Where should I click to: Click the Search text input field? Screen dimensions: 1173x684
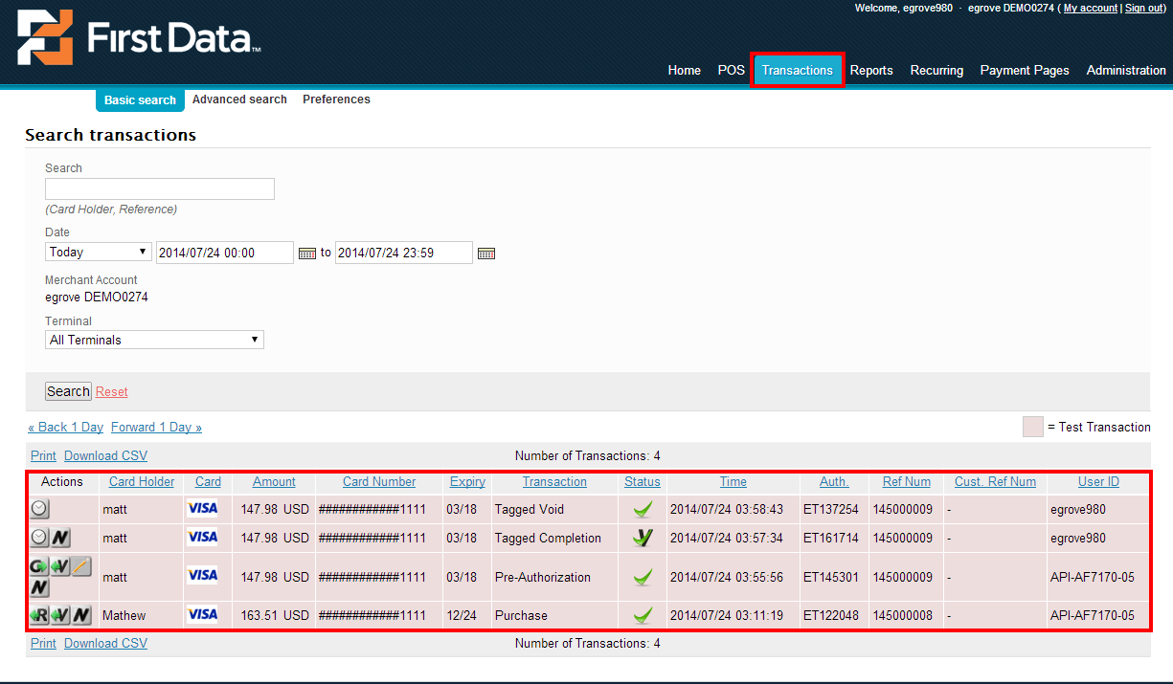click(x=160, y=189)
